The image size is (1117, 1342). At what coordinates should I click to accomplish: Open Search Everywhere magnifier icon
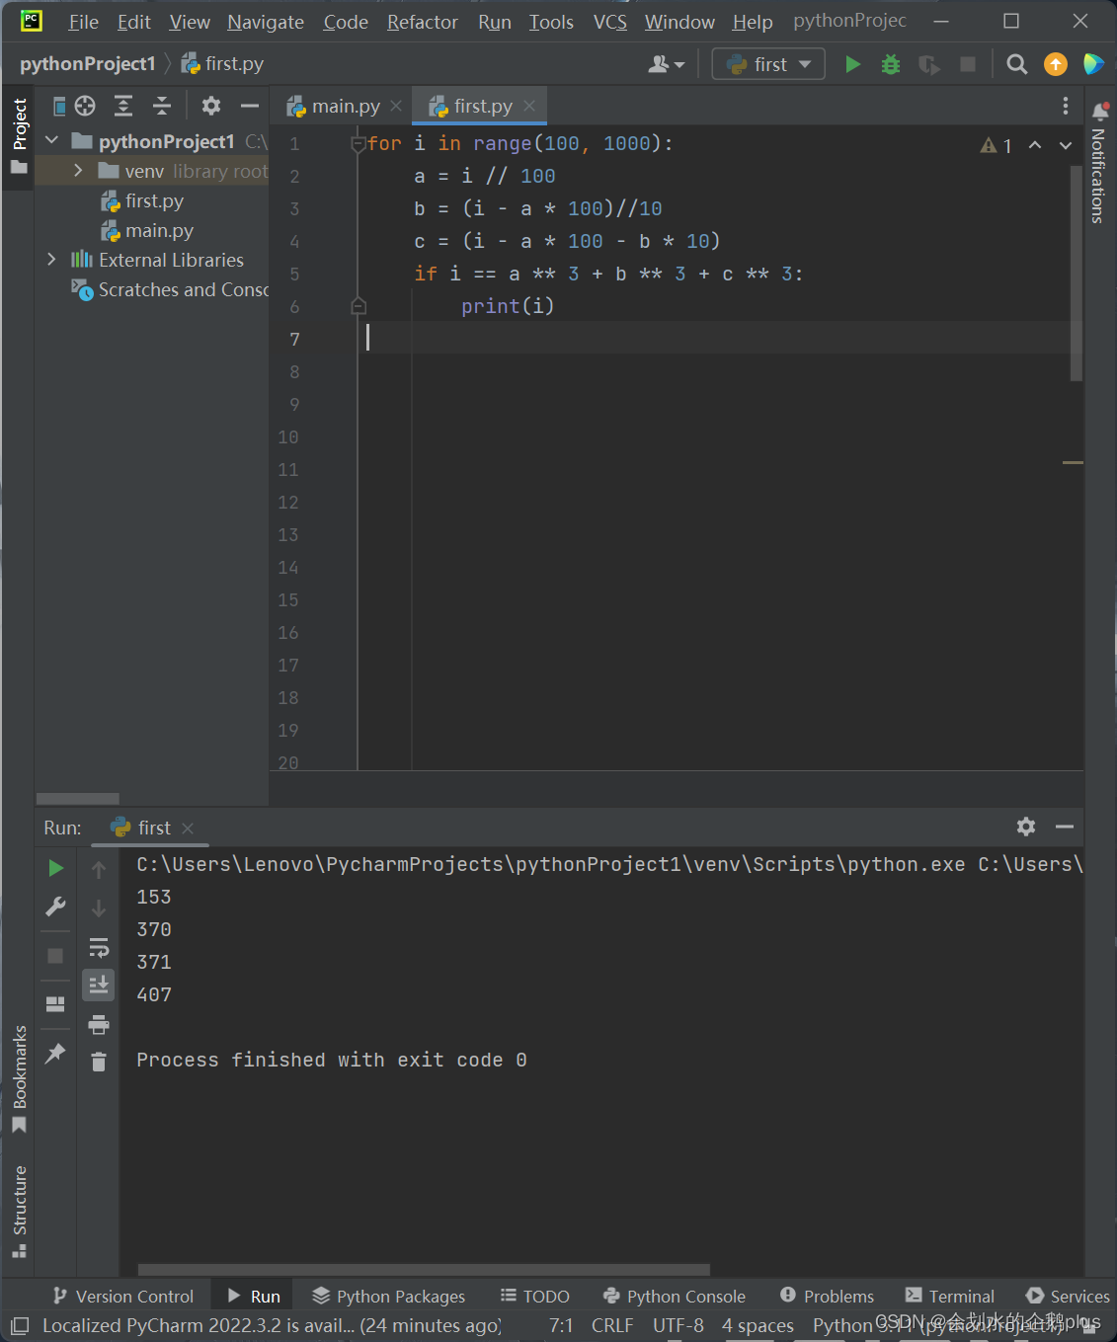[1016, 64]
